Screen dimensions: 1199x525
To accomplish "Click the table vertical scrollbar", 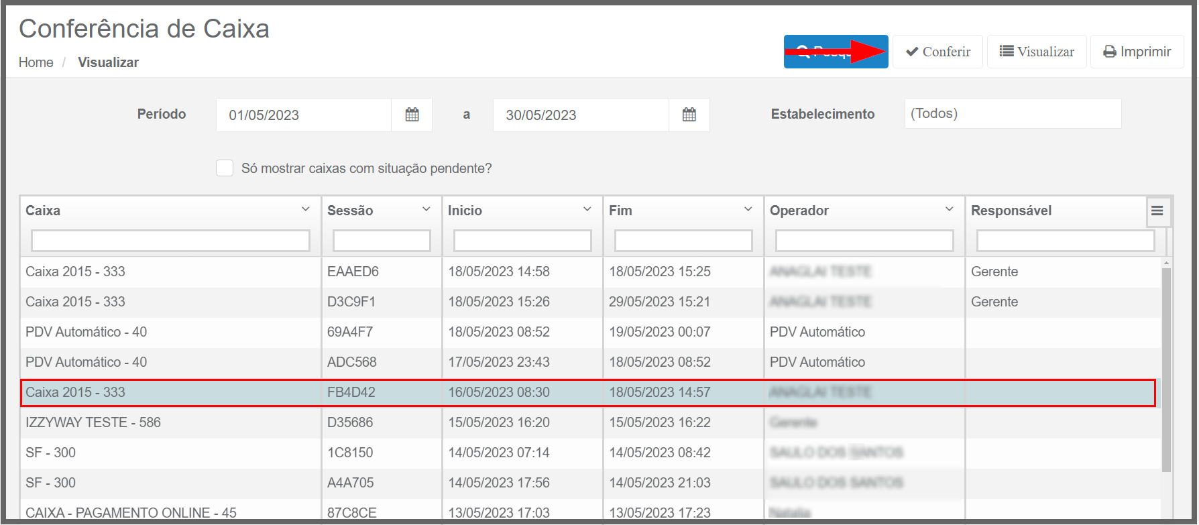I will click(x=1166, y=369).
